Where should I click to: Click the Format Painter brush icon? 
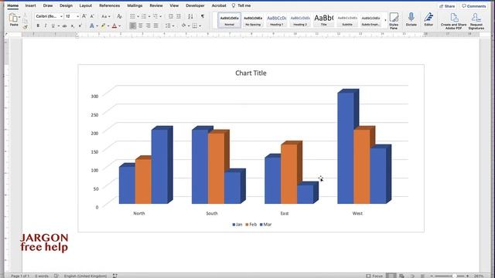coord(26,27)
